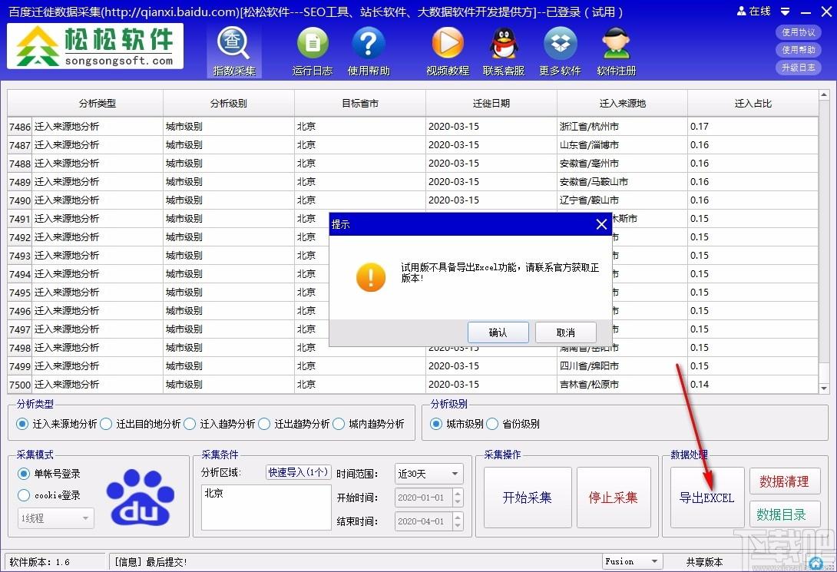Choose 单帐号登录 collection mode
Screen dimensions: 837x572
[x=48, y=473]
